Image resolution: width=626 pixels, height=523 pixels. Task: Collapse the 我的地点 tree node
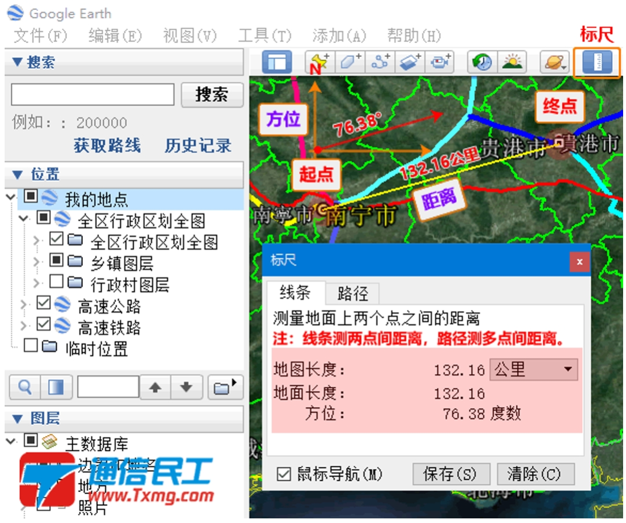(11, 197)
